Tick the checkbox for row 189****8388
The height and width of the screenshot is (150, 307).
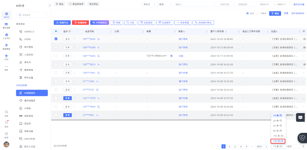click(56, 47)
